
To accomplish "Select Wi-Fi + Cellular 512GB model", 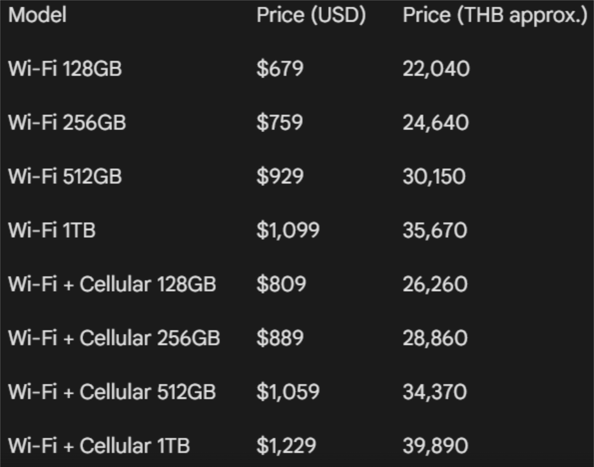I will [112, 392].
